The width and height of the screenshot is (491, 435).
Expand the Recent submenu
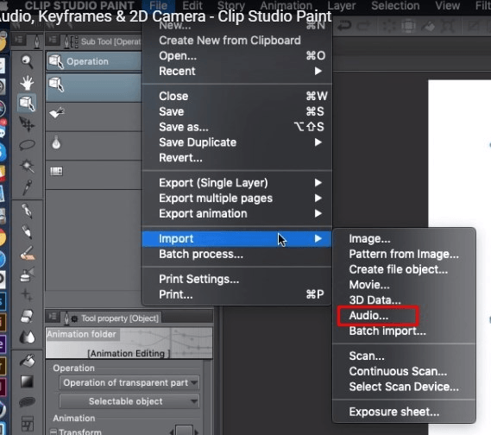[x=237, y=71]
